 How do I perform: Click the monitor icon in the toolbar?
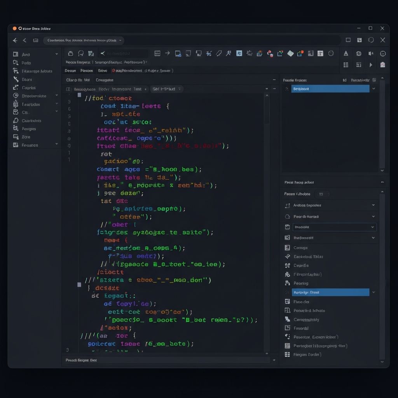click(178, 53)
